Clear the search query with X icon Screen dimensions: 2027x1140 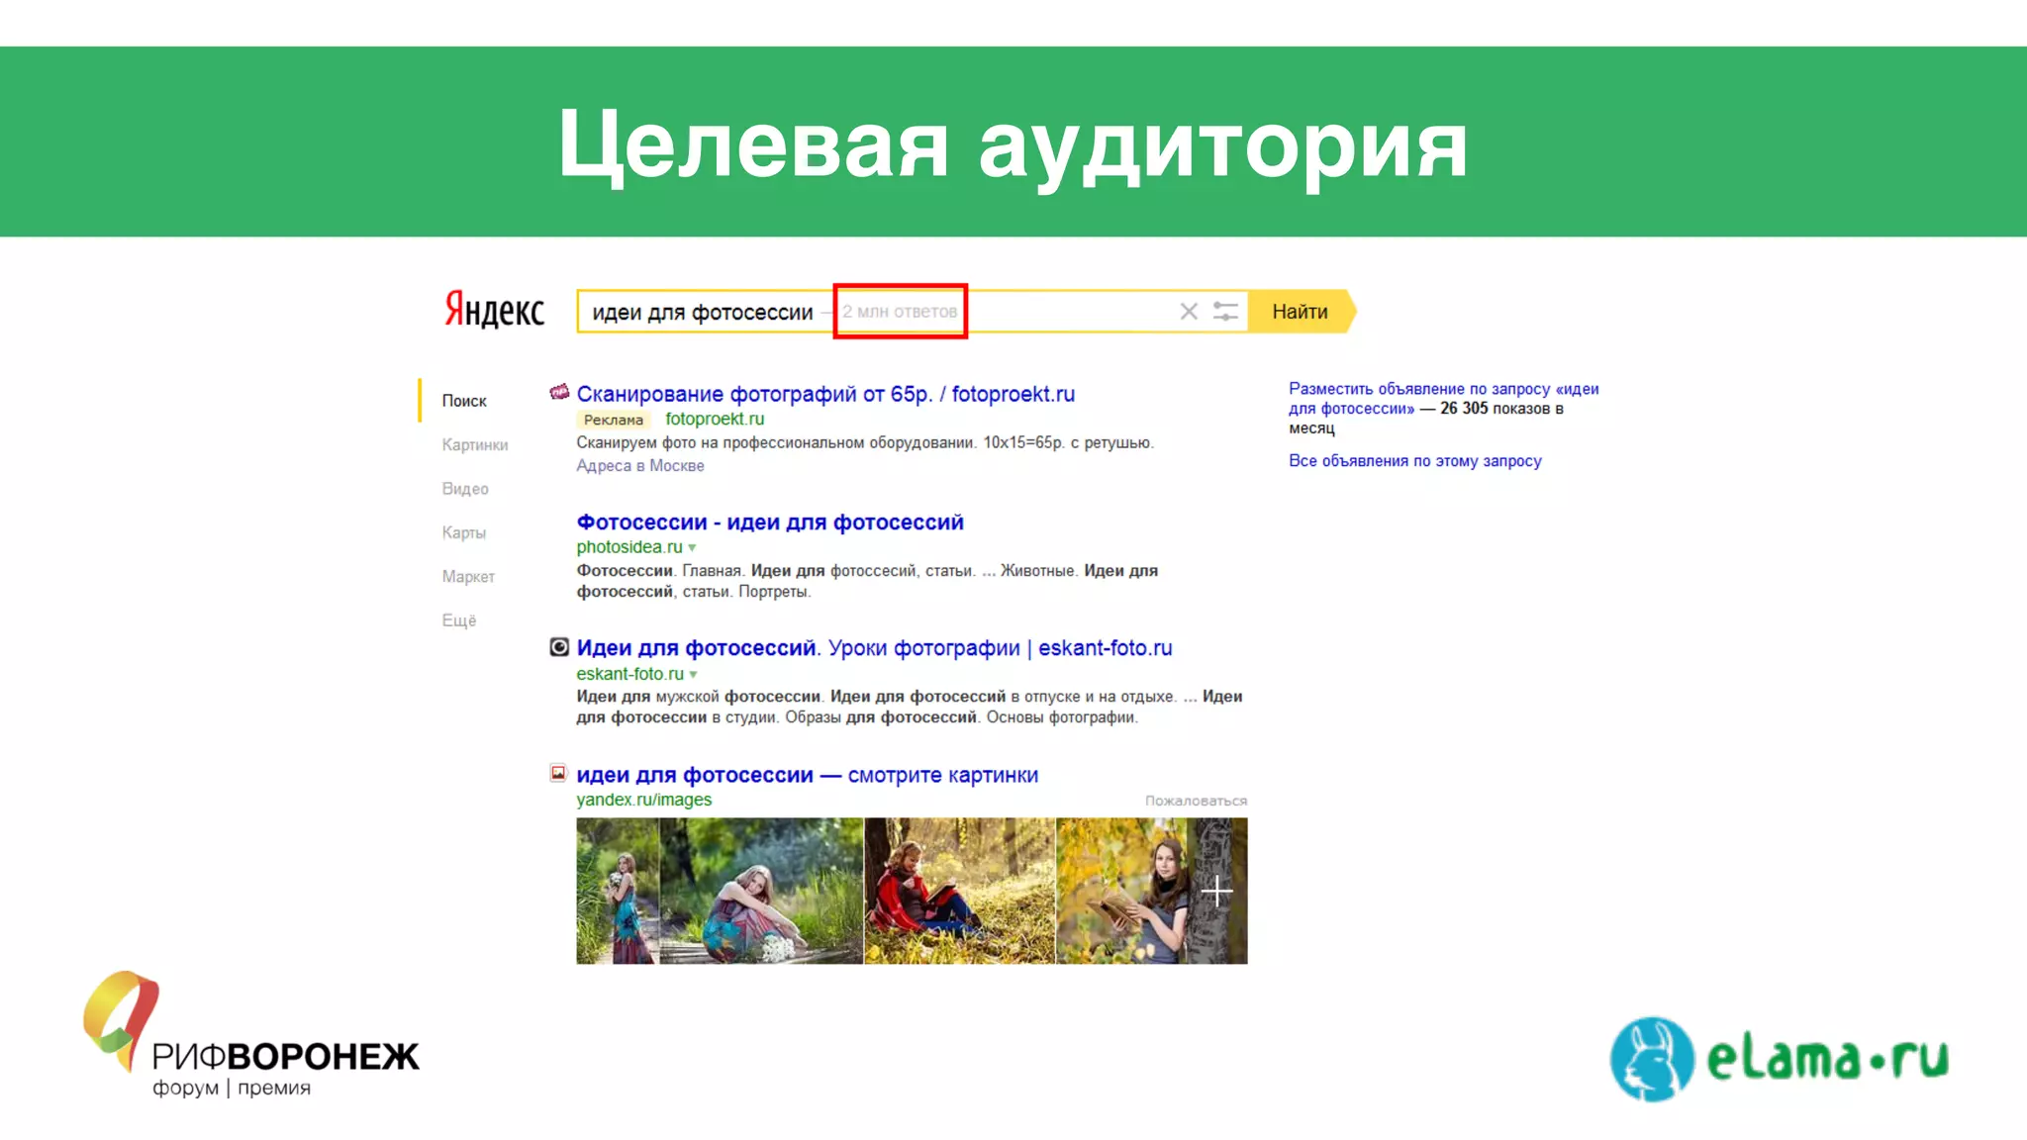1189,312
